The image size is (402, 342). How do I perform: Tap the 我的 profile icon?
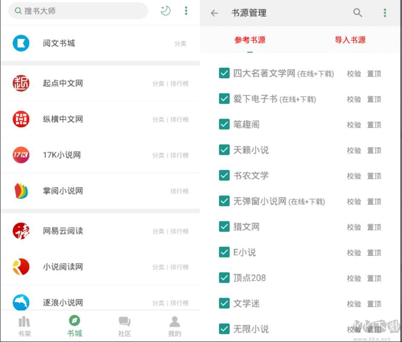[175, 322]
